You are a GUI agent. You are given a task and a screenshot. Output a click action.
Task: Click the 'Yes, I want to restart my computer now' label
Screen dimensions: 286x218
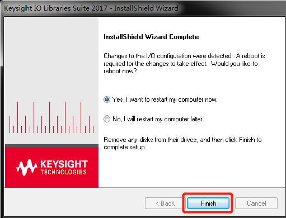click(165, 99)
